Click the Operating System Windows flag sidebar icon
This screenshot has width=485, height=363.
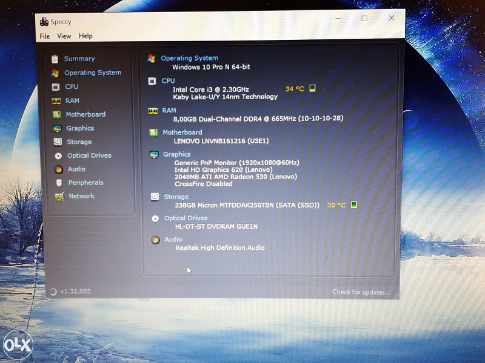[55, 73]
